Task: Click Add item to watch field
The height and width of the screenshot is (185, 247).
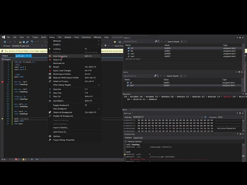Action: [133, 59]
